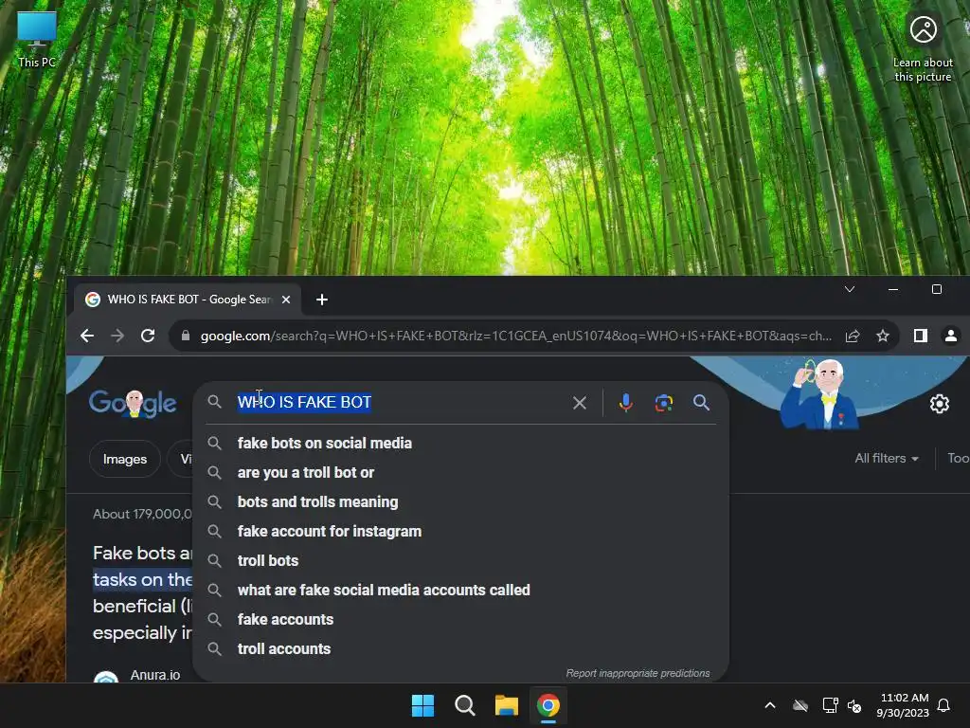
Task: Open This PC desktop icon
Action: [x=37, y=40]
